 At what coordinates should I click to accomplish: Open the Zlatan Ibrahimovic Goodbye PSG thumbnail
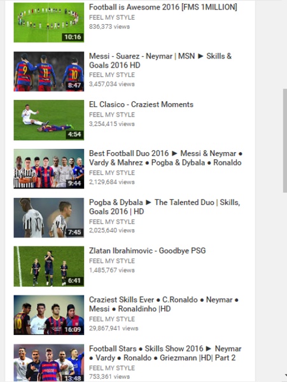pos(49,266)
